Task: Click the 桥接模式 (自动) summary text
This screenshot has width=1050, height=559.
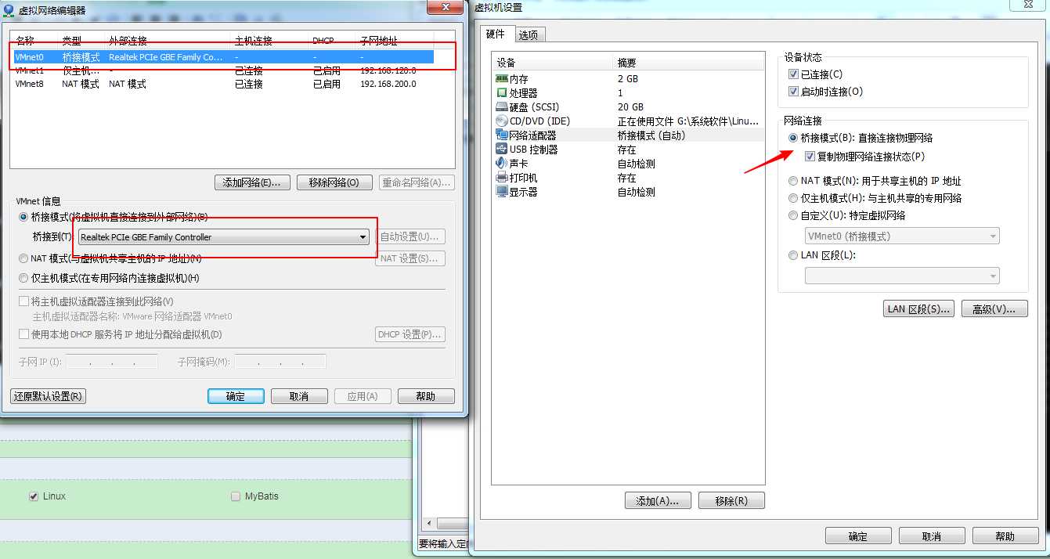Action: pyautogui.click(x=651, y=135)
